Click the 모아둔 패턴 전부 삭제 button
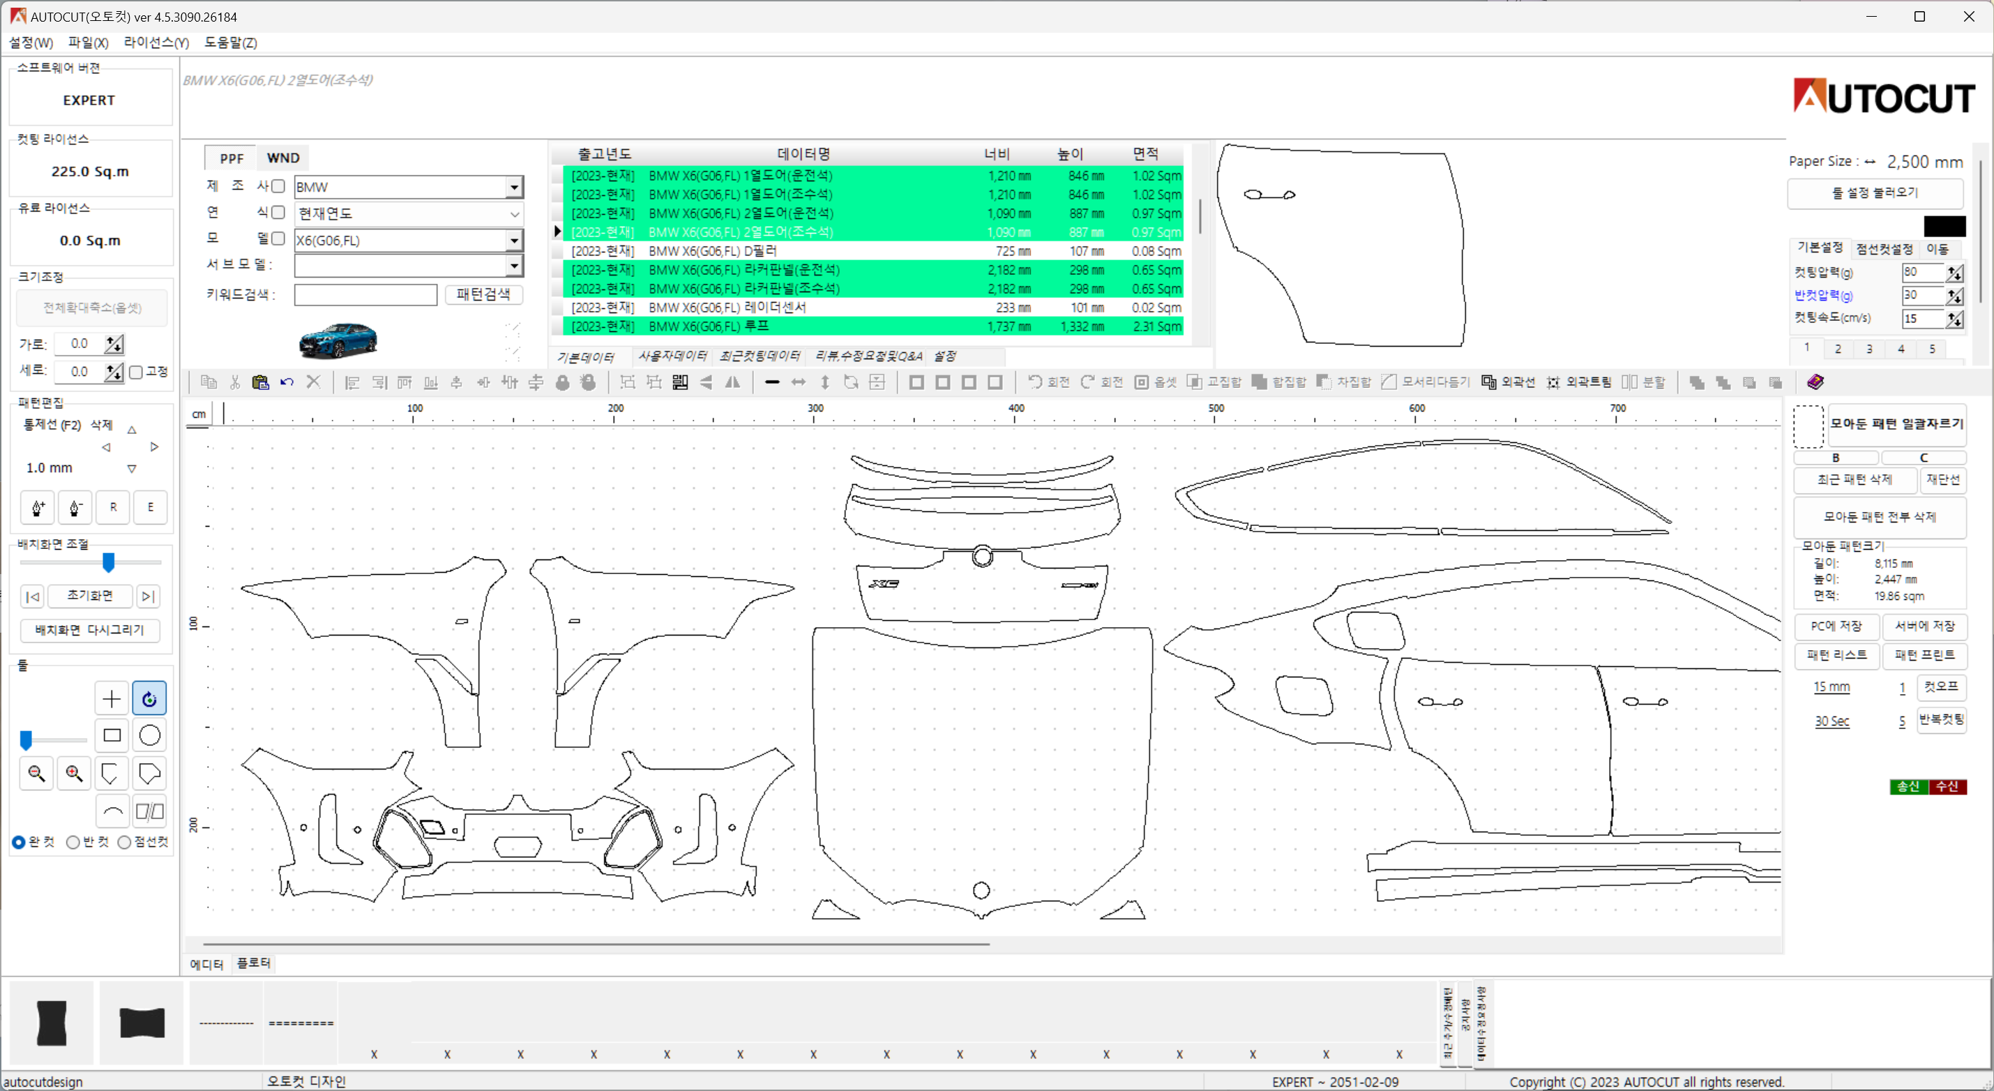 (1880, 516)
